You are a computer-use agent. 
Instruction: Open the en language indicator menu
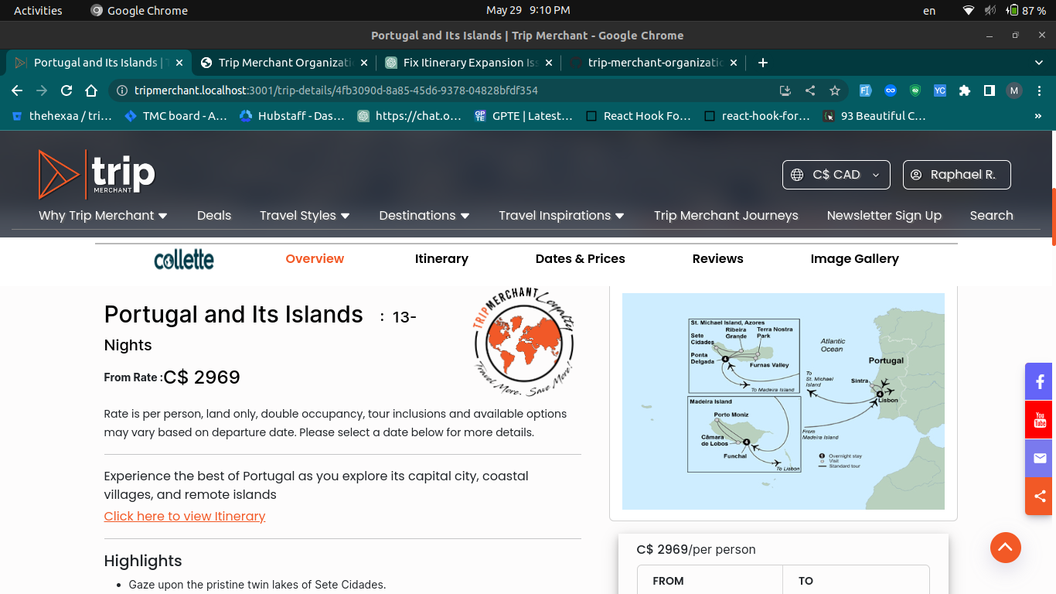[x=929, y=11]
